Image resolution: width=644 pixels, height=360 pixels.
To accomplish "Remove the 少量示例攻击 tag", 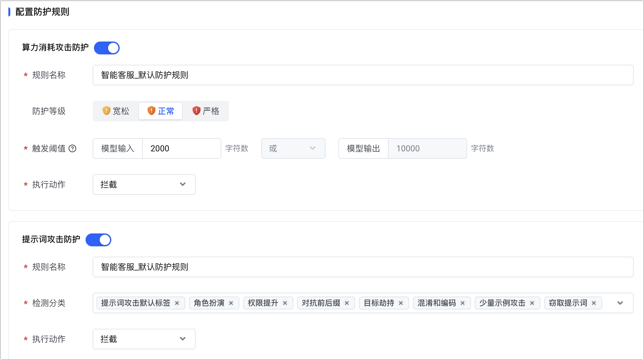I will 532,303.
